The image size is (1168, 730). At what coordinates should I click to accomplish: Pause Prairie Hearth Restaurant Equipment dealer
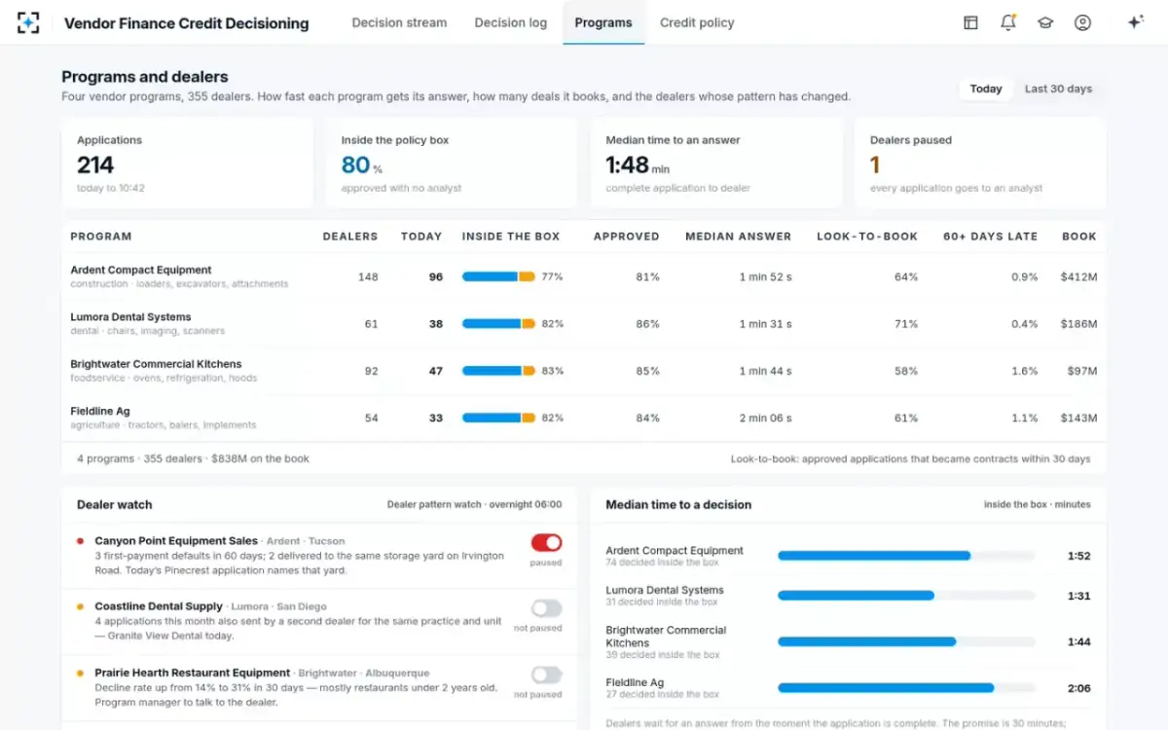click(546, 675)
